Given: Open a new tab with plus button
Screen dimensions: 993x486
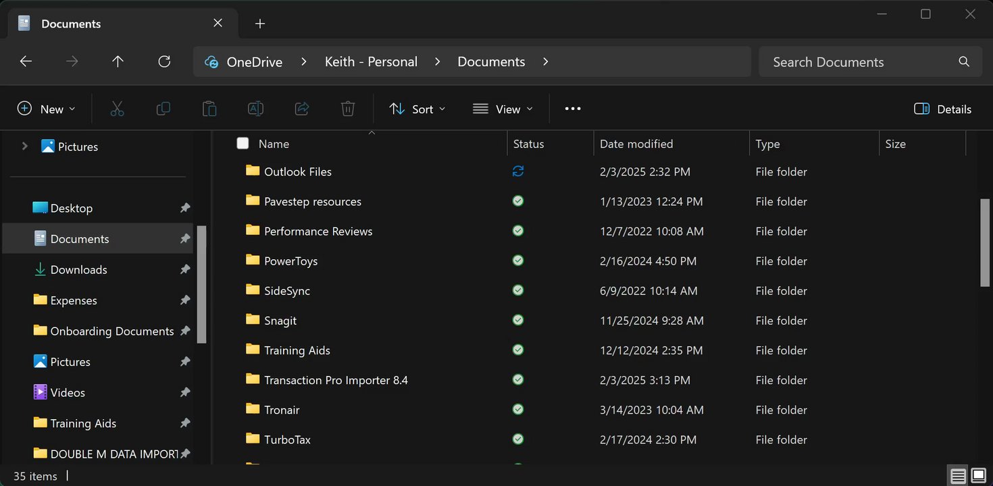Looking at the screenshot, I should coord(260,24).
